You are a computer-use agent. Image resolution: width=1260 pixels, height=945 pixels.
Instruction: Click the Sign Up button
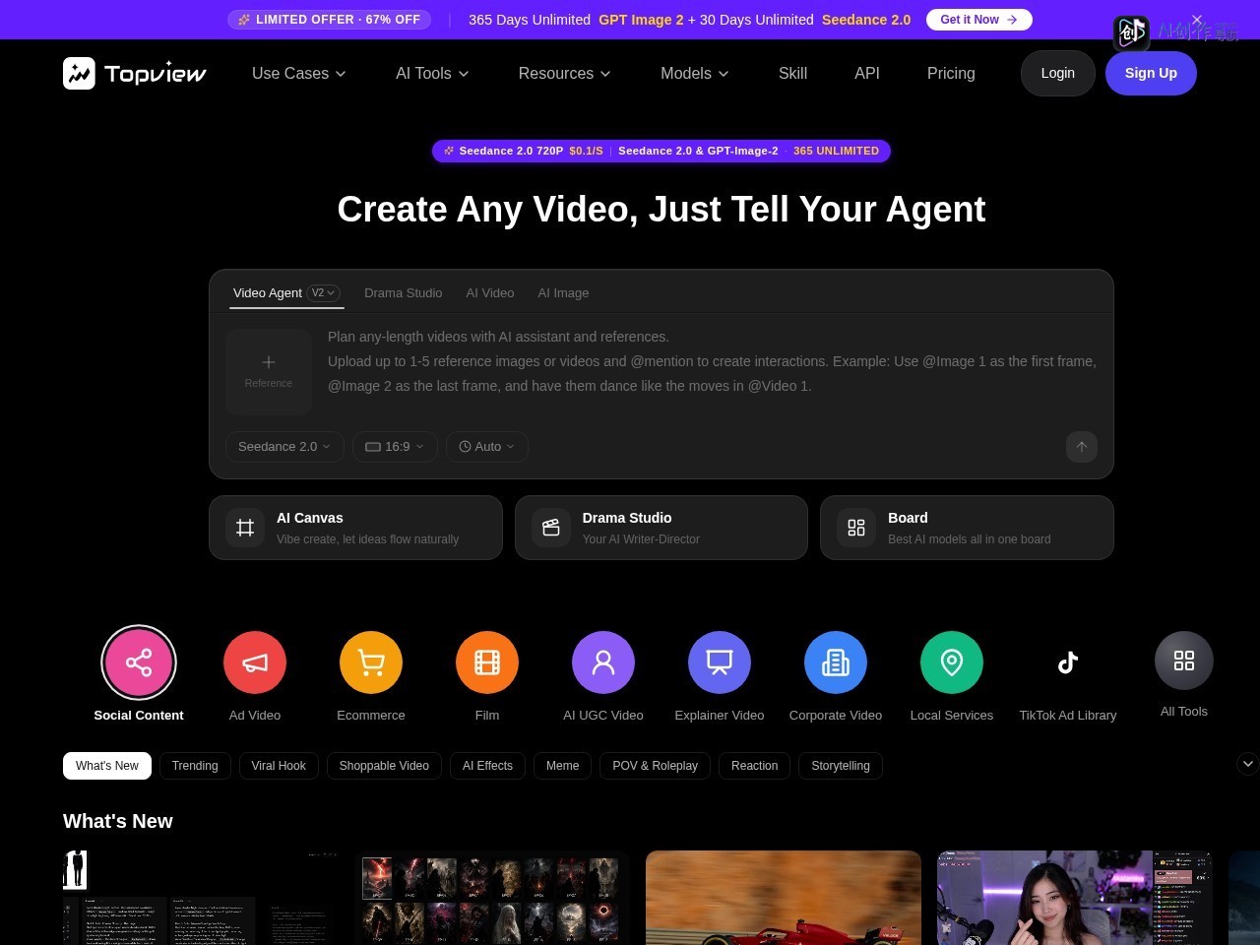(x=1151, y=73)
